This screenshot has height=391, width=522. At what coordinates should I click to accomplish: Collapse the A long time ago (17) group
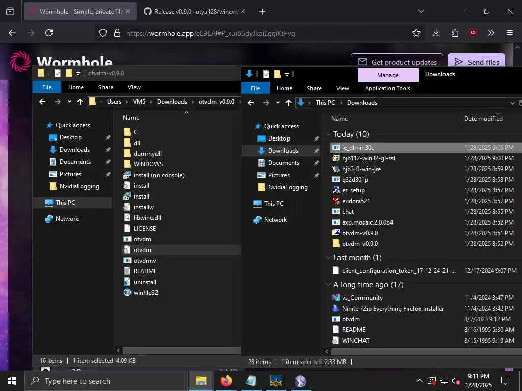click(x=329, y=285)
